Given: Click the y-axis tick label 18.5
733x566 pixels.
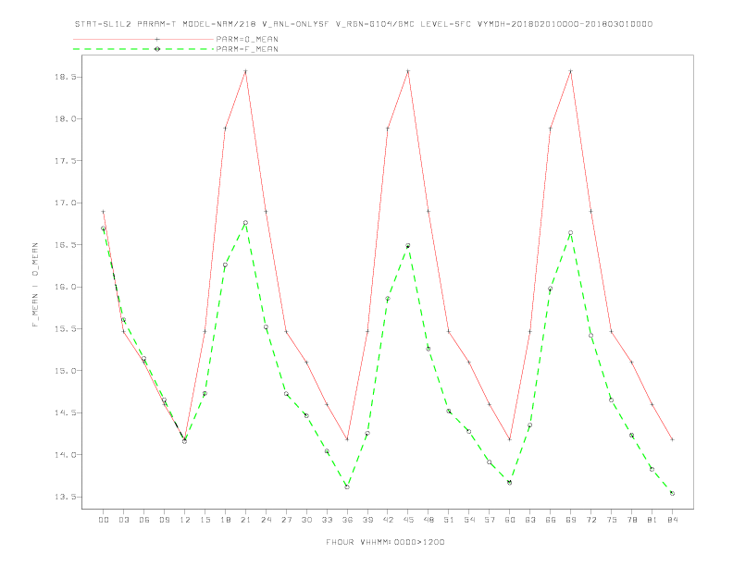Looking at the screenshot, I should (66, 77).
